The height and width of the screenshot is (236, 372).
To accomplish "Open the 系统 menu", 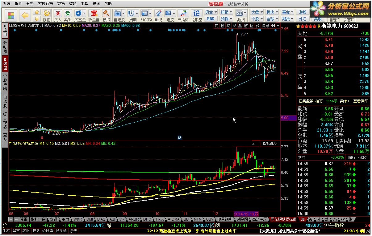I will (x=7, y=4).
